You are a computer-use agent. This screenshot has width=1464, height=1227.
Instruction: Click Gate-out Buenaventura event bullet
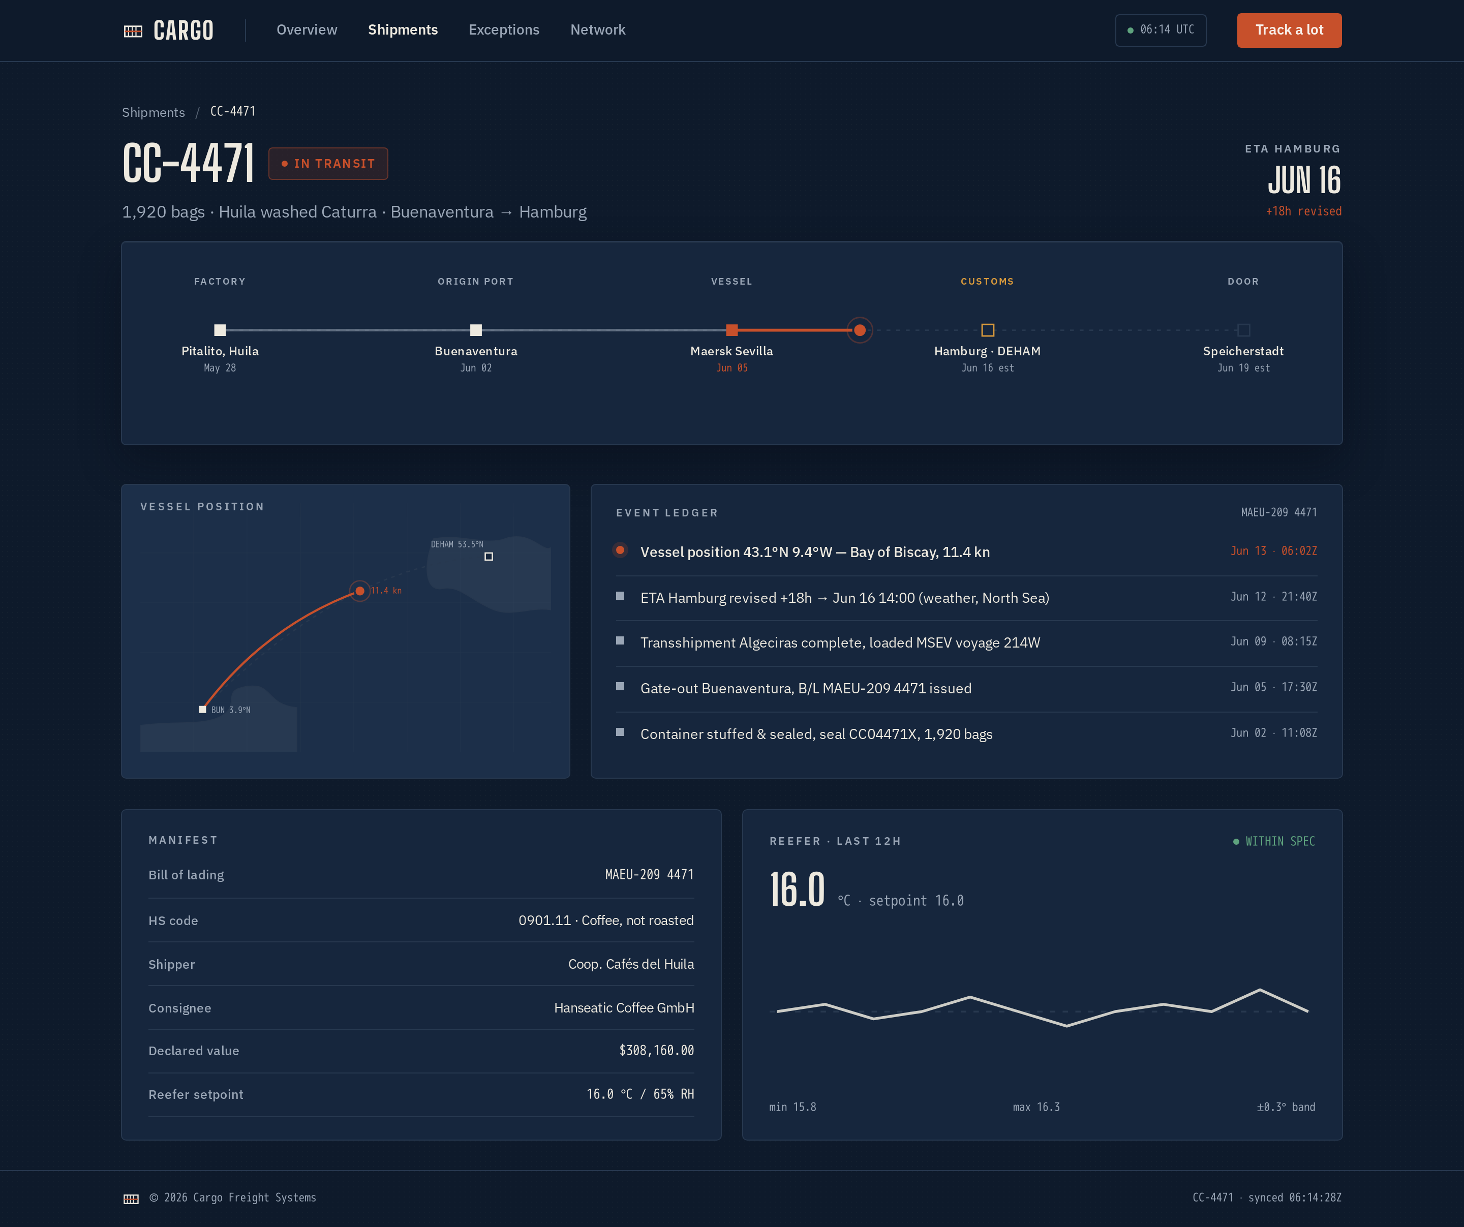(x=620, y=687)
